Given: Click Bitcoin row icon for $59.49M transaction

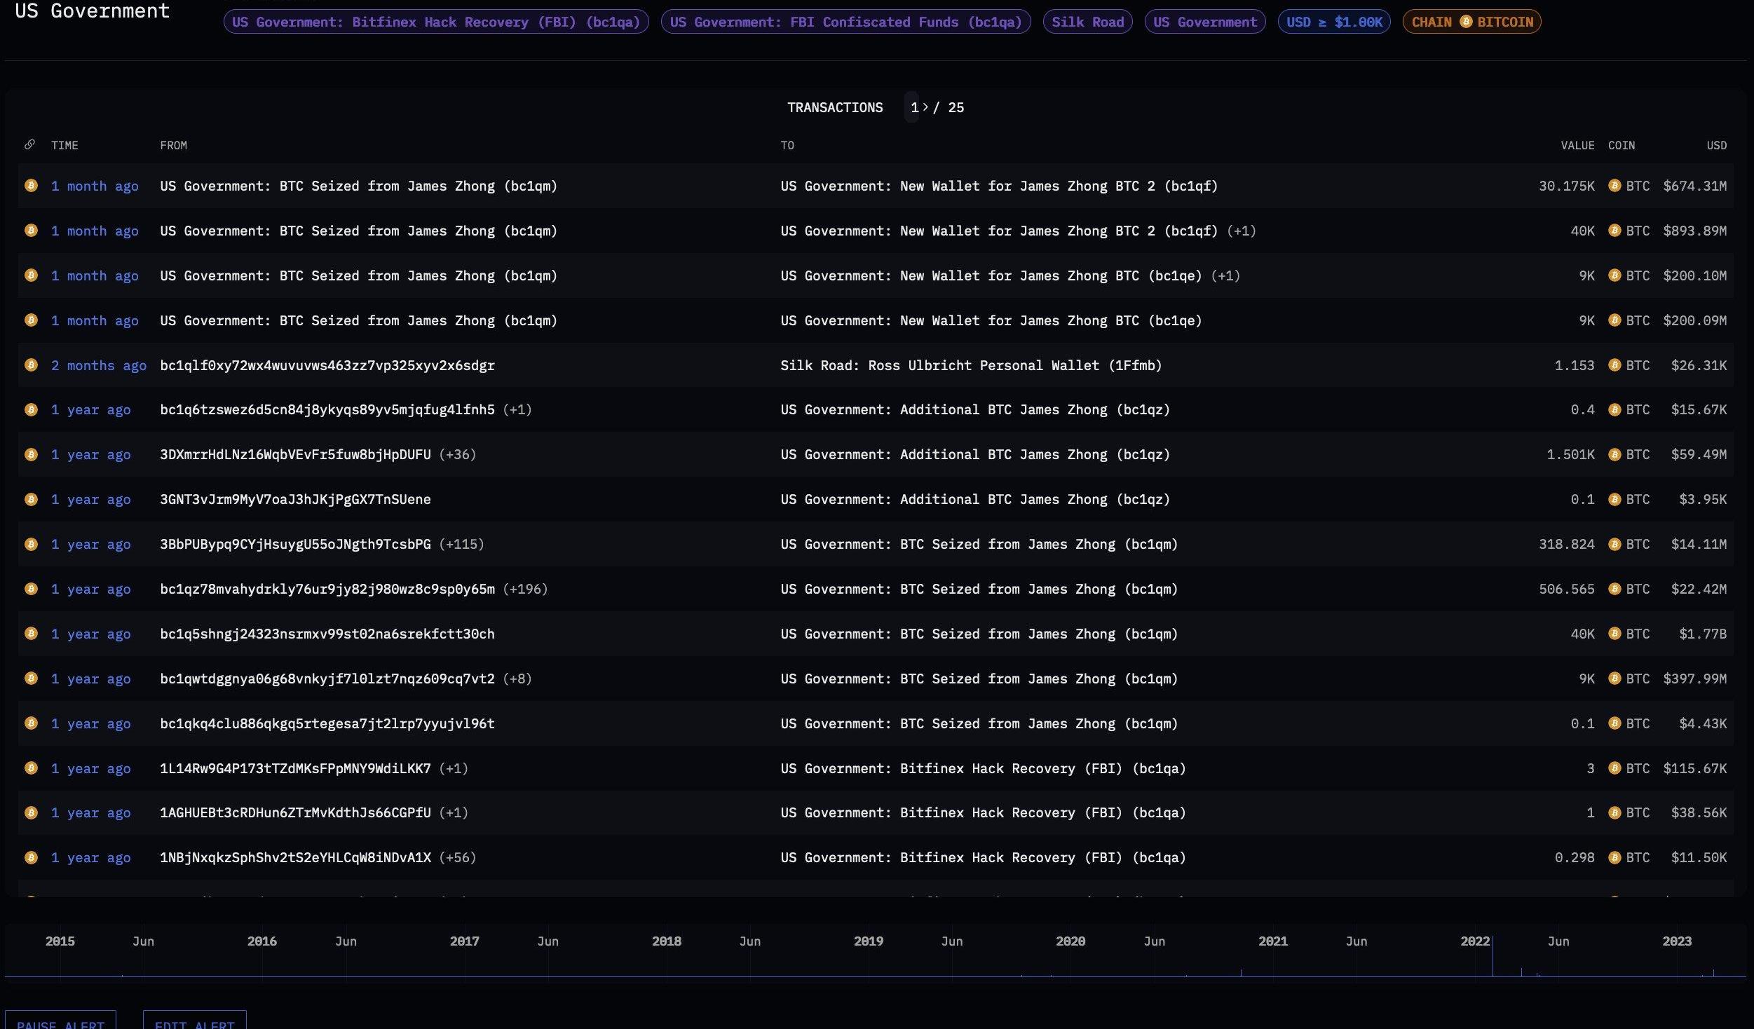Looking at the screenshot, I should 31,454.
